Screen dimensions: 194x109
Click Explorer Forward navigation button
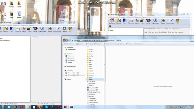click(67, 40)
